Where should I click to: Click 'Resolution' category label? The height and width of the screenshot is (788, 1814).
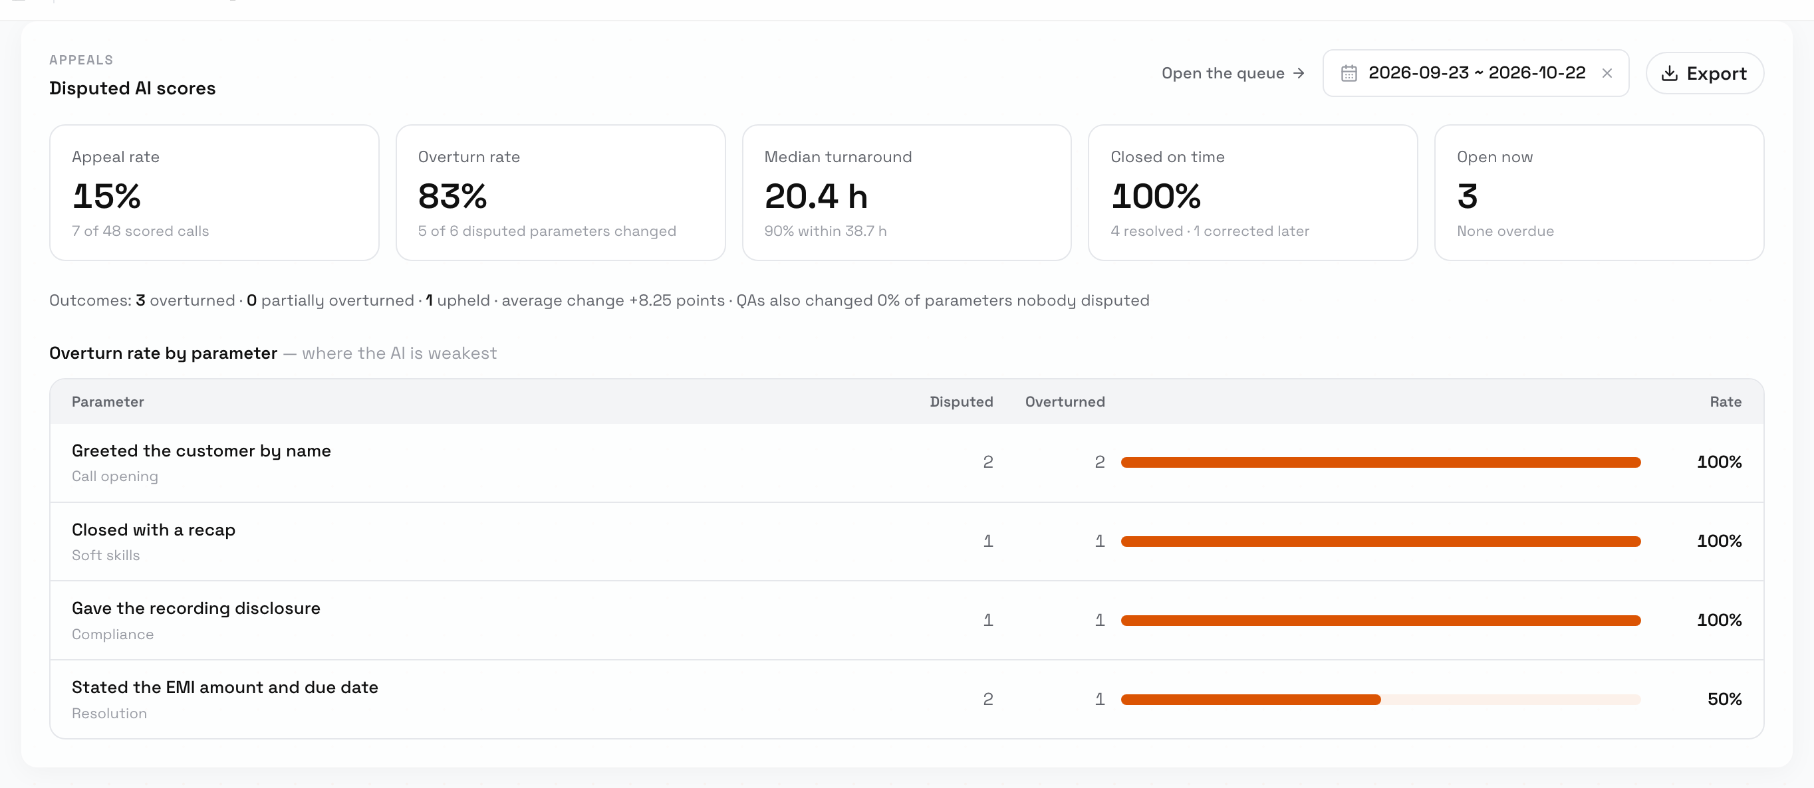point(109,714)
